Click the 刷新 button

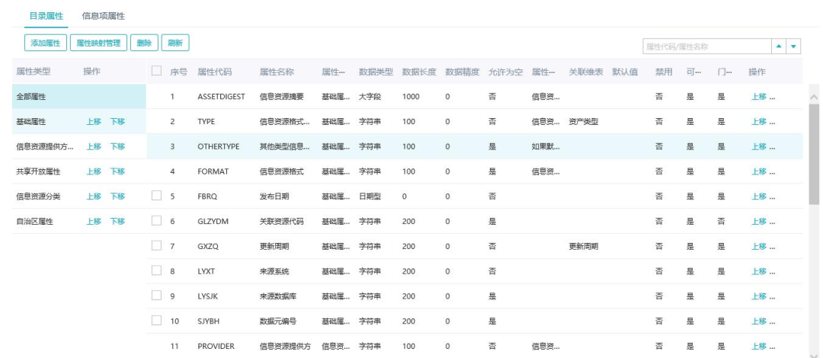[175, 43]
